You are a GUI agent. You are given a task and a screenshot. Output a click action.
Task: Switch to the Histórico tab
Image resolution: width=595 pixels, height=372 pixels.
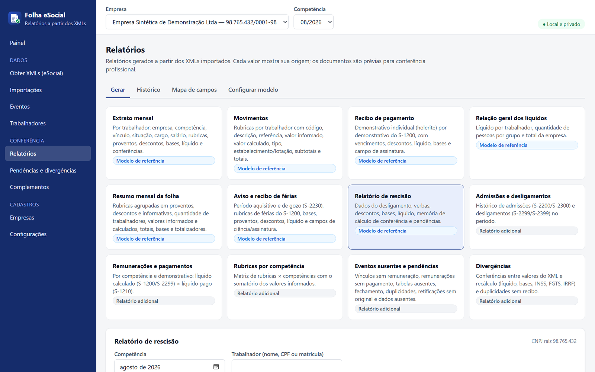point(148,90)
